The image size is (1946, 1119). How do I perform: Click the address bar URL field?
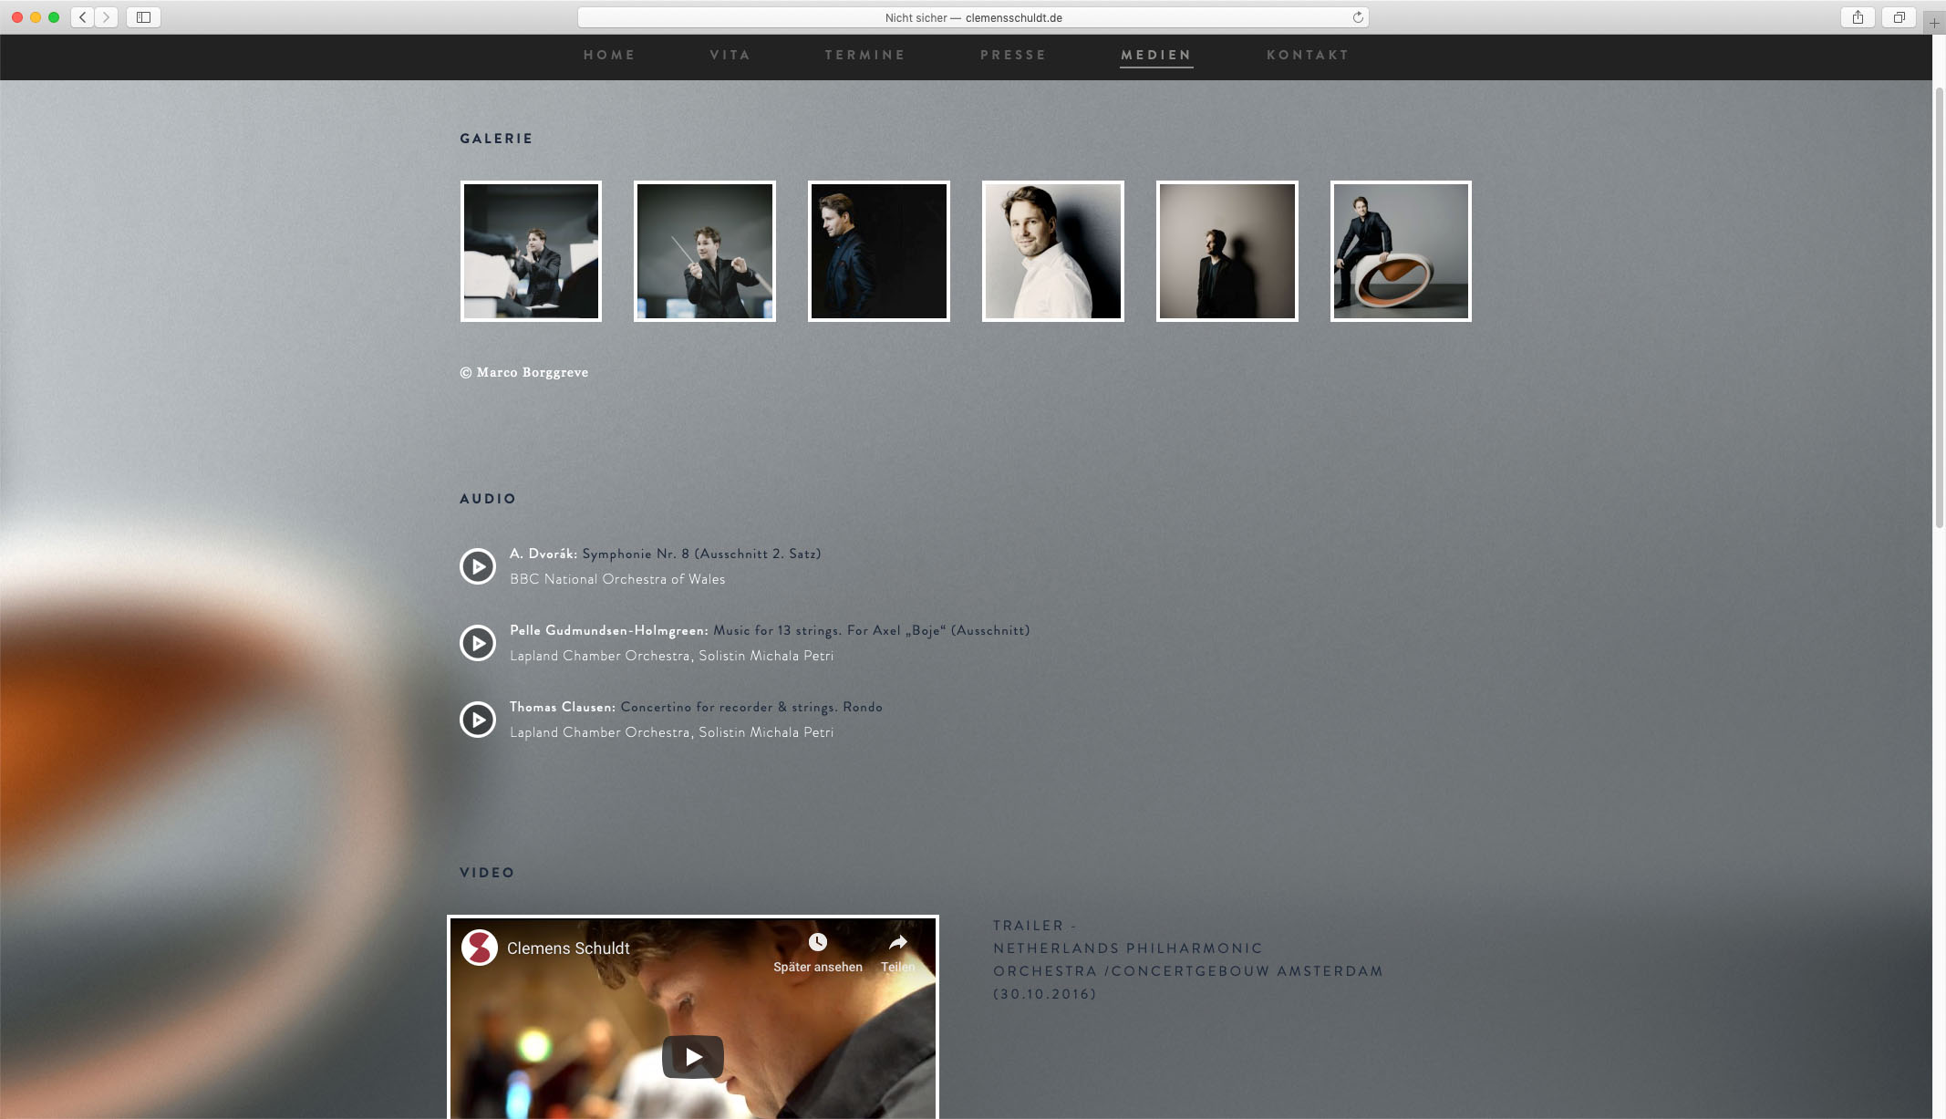point(972,17)
